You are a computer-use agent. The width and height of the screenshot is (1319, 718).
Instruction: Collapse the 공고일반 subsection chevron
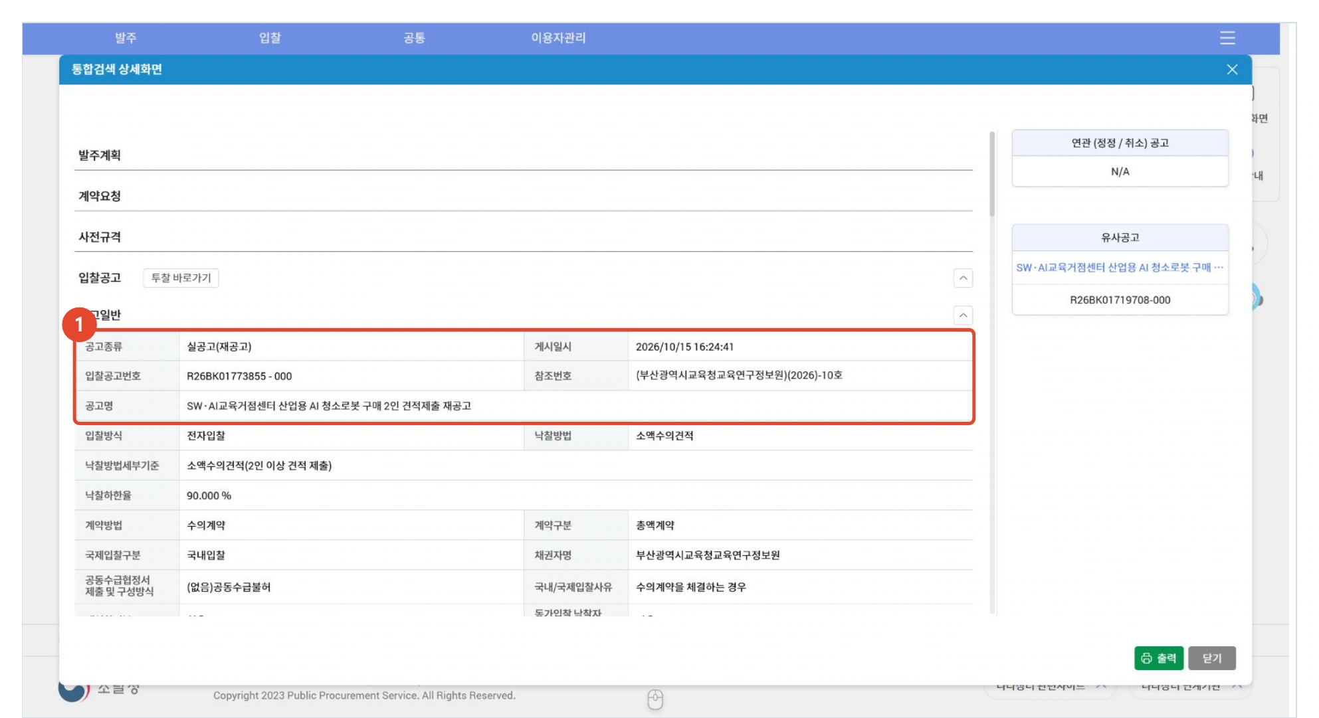pos(963,315)
